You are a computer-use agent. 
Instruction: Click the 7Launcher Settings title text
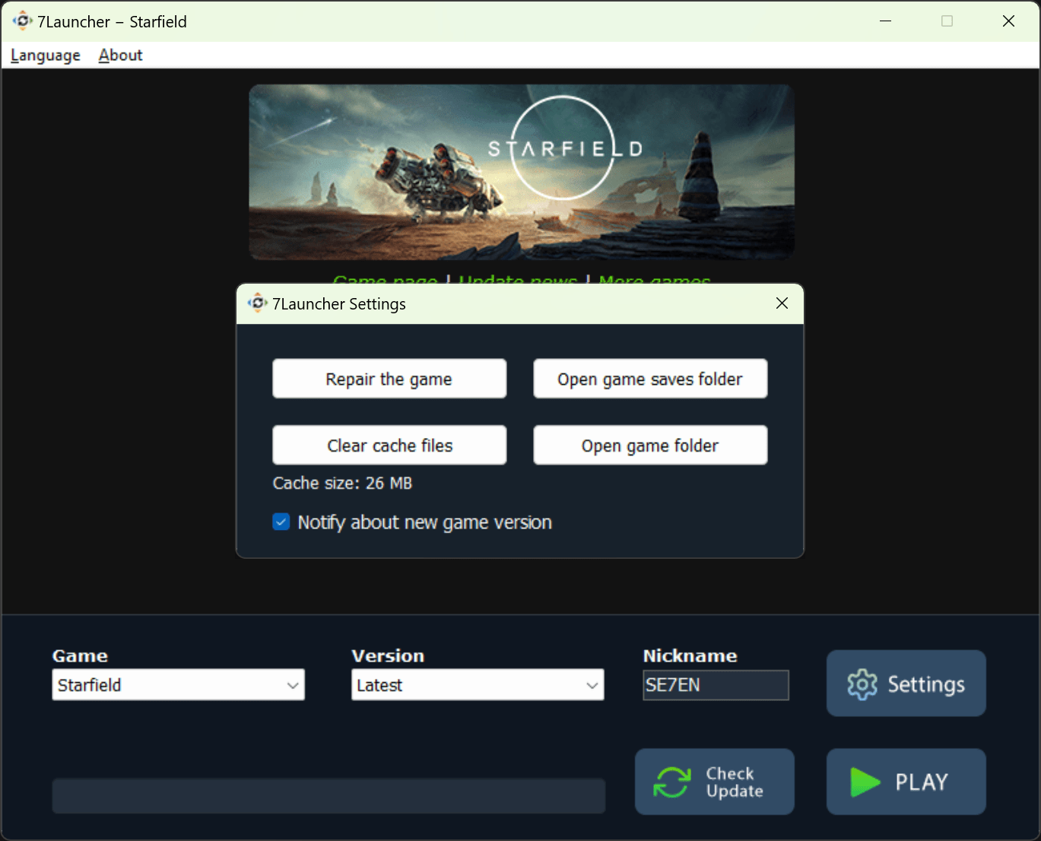(x=339, y=304)
